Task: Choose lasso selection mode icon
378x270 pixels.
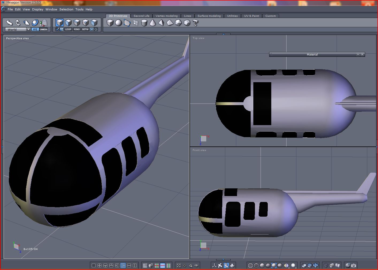Action: [x=96, y=29]
